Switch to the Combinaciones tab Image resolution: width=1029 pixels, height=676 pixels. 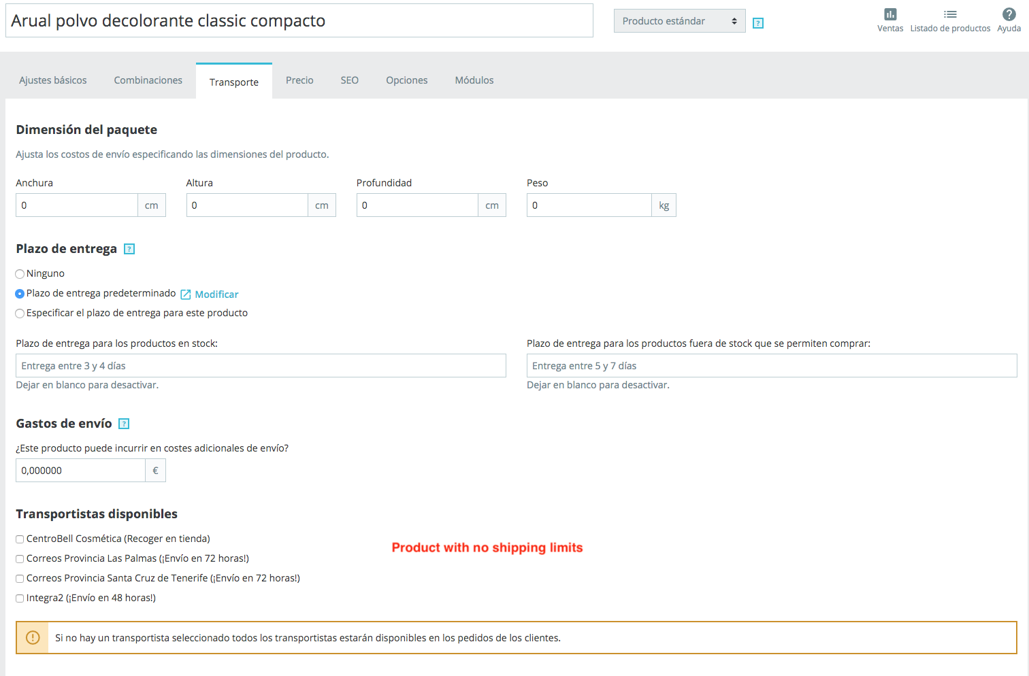click(148, 80)
